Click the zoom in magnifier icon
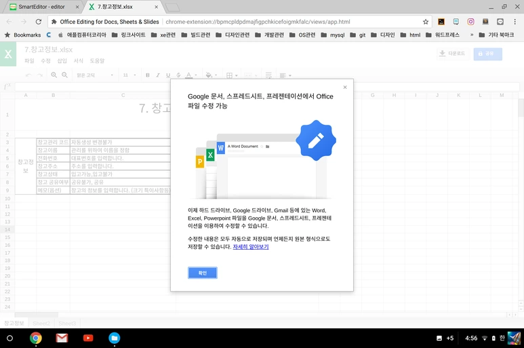Viewport: 524px width, 348px height. point(54,75)
